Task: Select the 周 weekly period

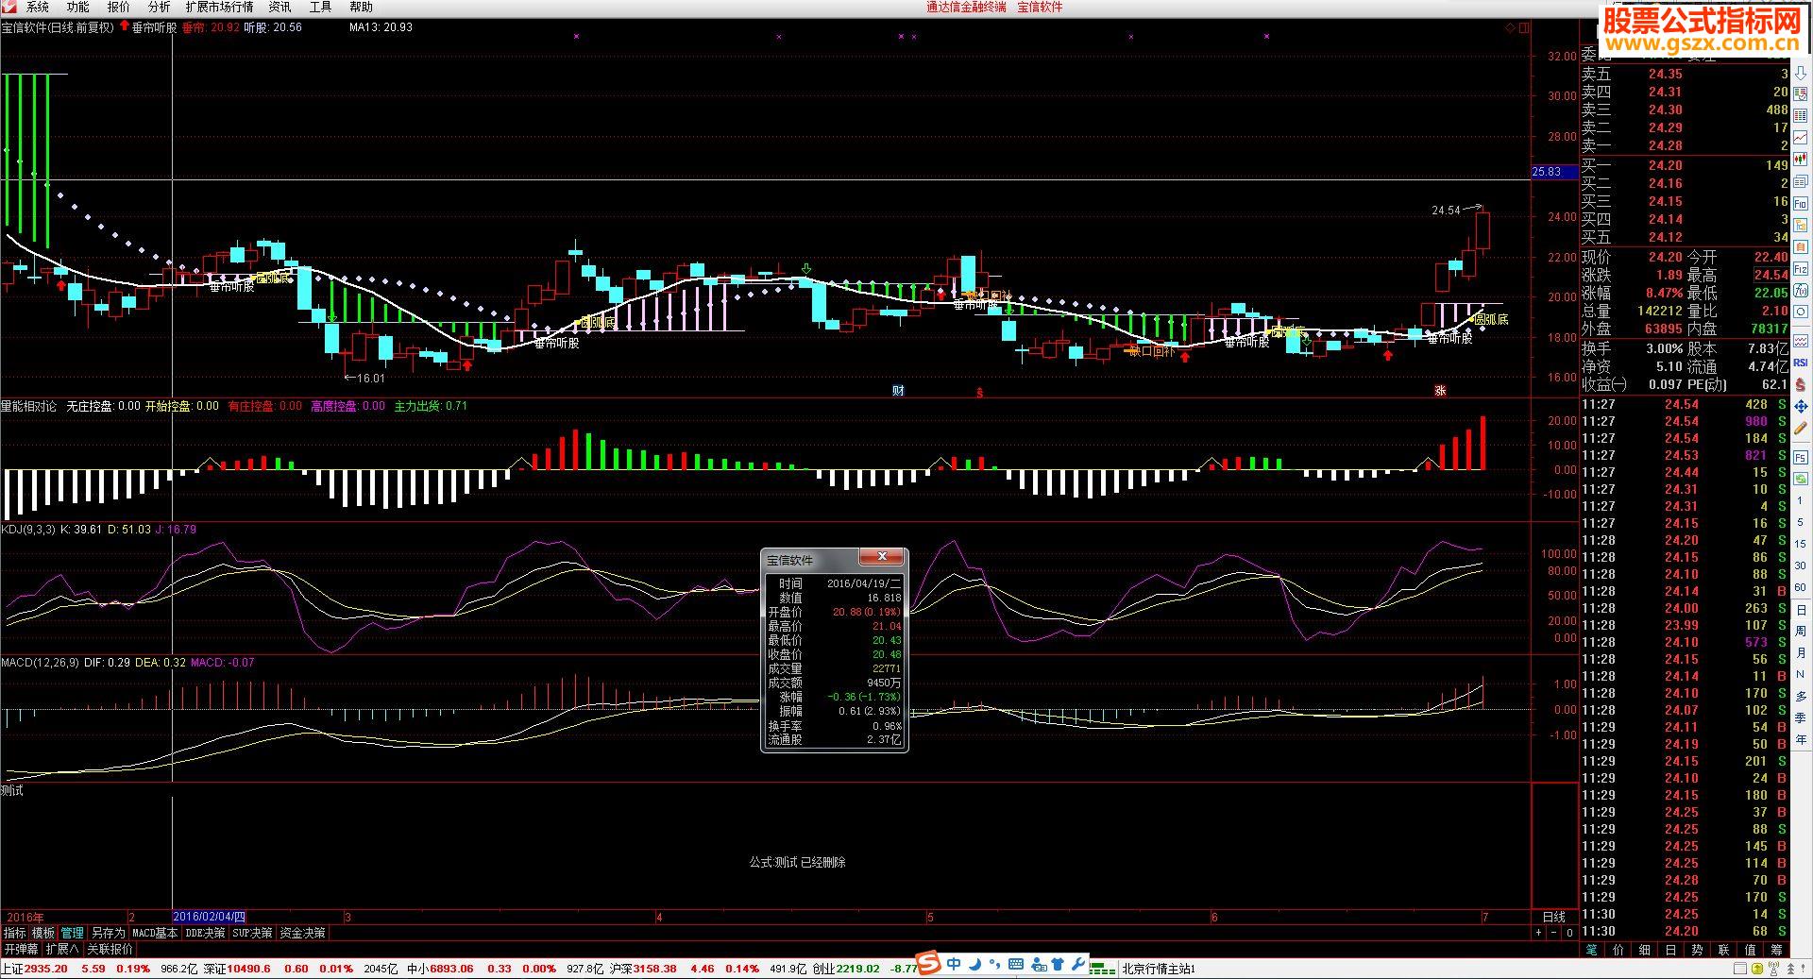Action: [1800, 631]
